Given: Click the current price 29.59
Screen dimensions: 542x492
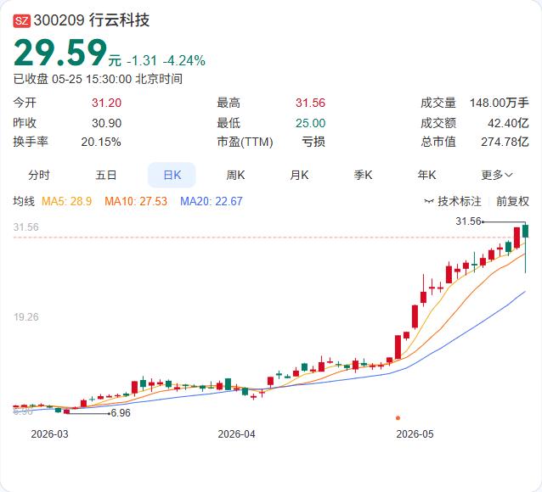Looking at the screenshot, I should pyautogui.click(x=60, y=53).
